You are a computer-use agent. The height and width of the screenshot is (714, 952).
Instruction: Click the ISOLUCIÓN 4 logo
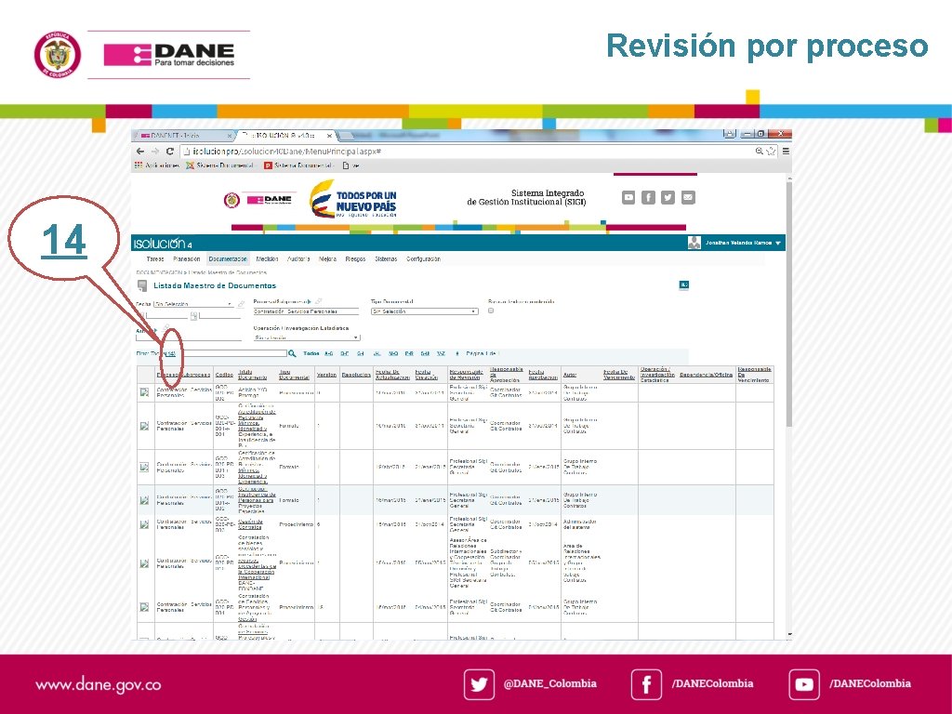[x=163, y=244]
